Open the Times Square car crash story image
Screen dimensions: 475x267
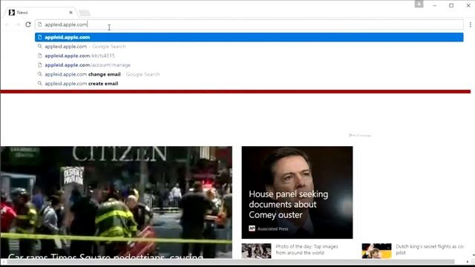pyautogui.click(x=117, y=202)
